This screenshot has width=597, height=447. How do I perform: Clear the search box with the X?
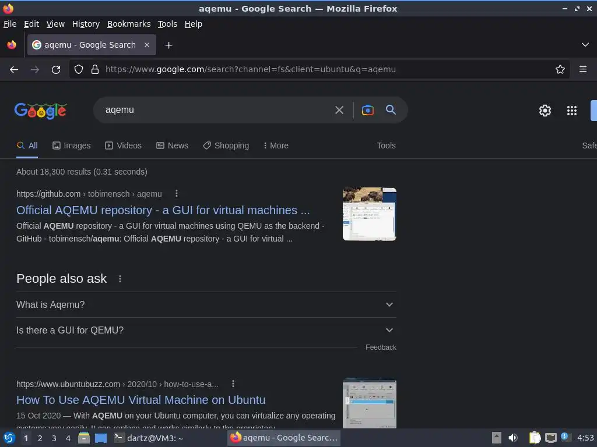(x=339, y=110)
